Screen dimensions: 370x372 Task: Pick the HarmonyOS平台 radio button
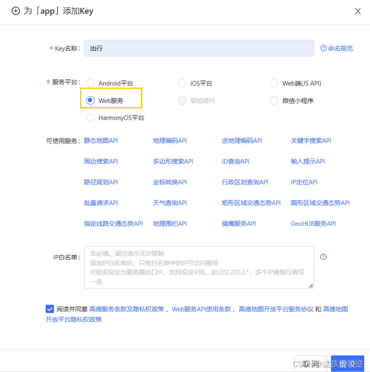click(90, 117)
